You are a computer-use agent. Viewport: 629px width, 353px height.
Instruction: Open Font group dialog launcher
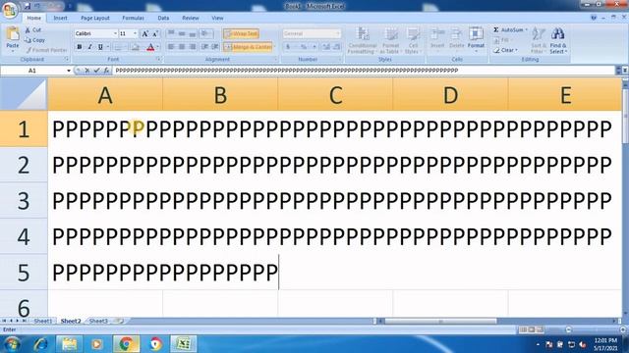tap(158, 59)
